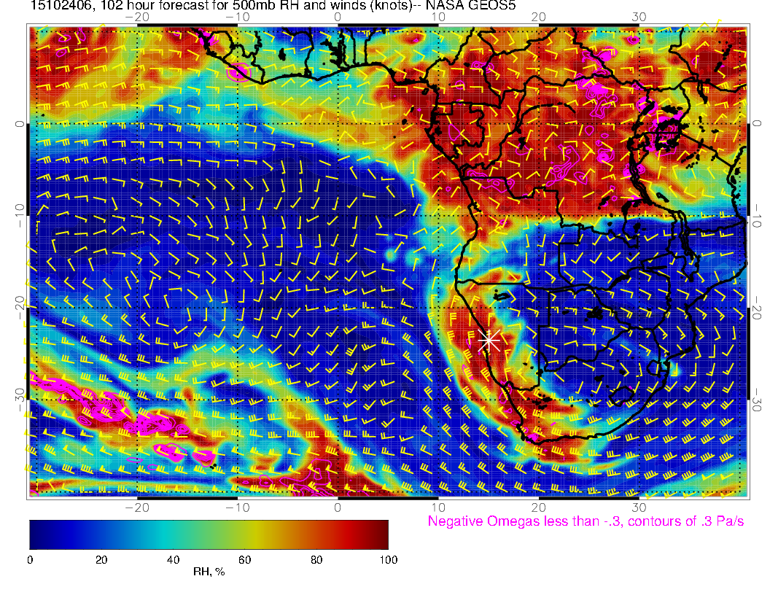Click the '0' tick label under the colorbar
The height and width of the screenshot is (595, 770).
coord(31,560)
